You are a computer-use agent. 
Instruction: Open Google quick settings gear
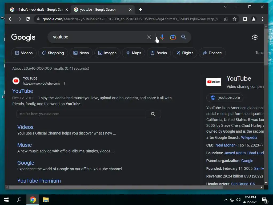coord(255,37)
